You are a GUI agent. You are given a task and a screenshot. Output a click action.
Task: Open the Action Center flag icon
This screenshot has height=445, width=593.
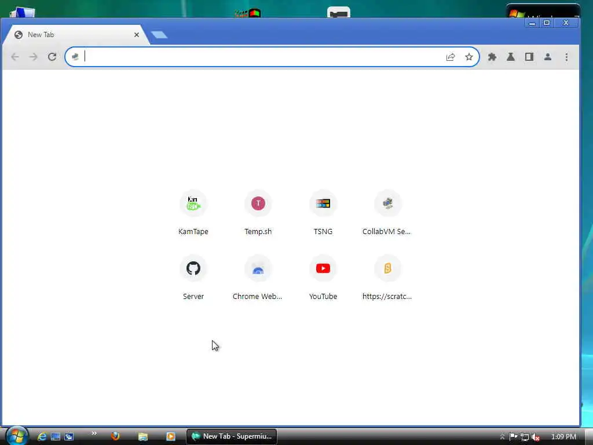pyautogui.click(x=513, y=437)
